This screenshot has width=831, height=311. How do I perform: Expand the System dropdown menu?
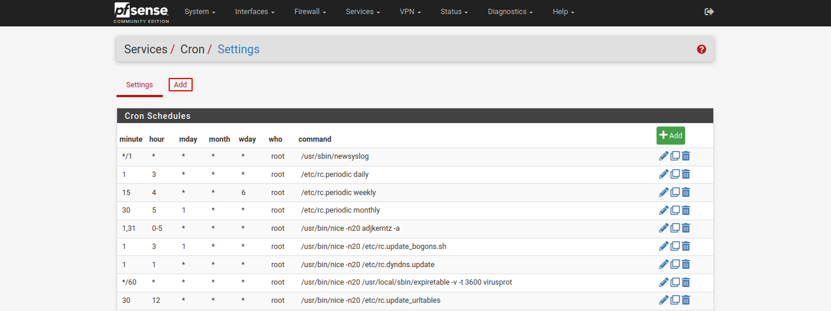coord(200,12)
